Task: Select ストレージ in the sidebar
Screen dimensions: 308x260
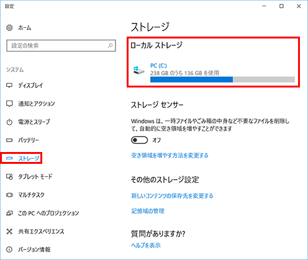Action: point(29,158)
